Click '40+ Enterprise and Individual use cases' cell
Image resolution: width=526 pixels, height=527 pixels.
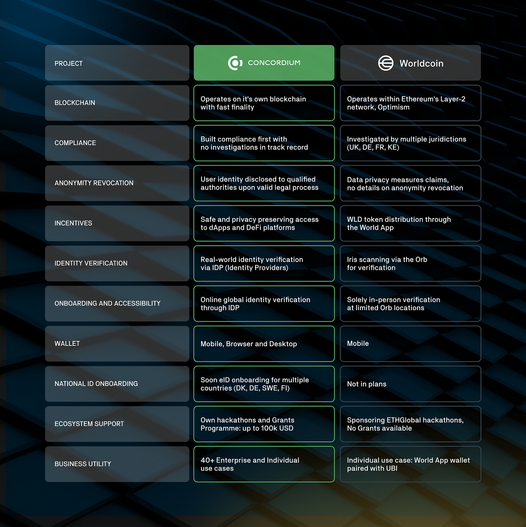click(x=264, y=464)
